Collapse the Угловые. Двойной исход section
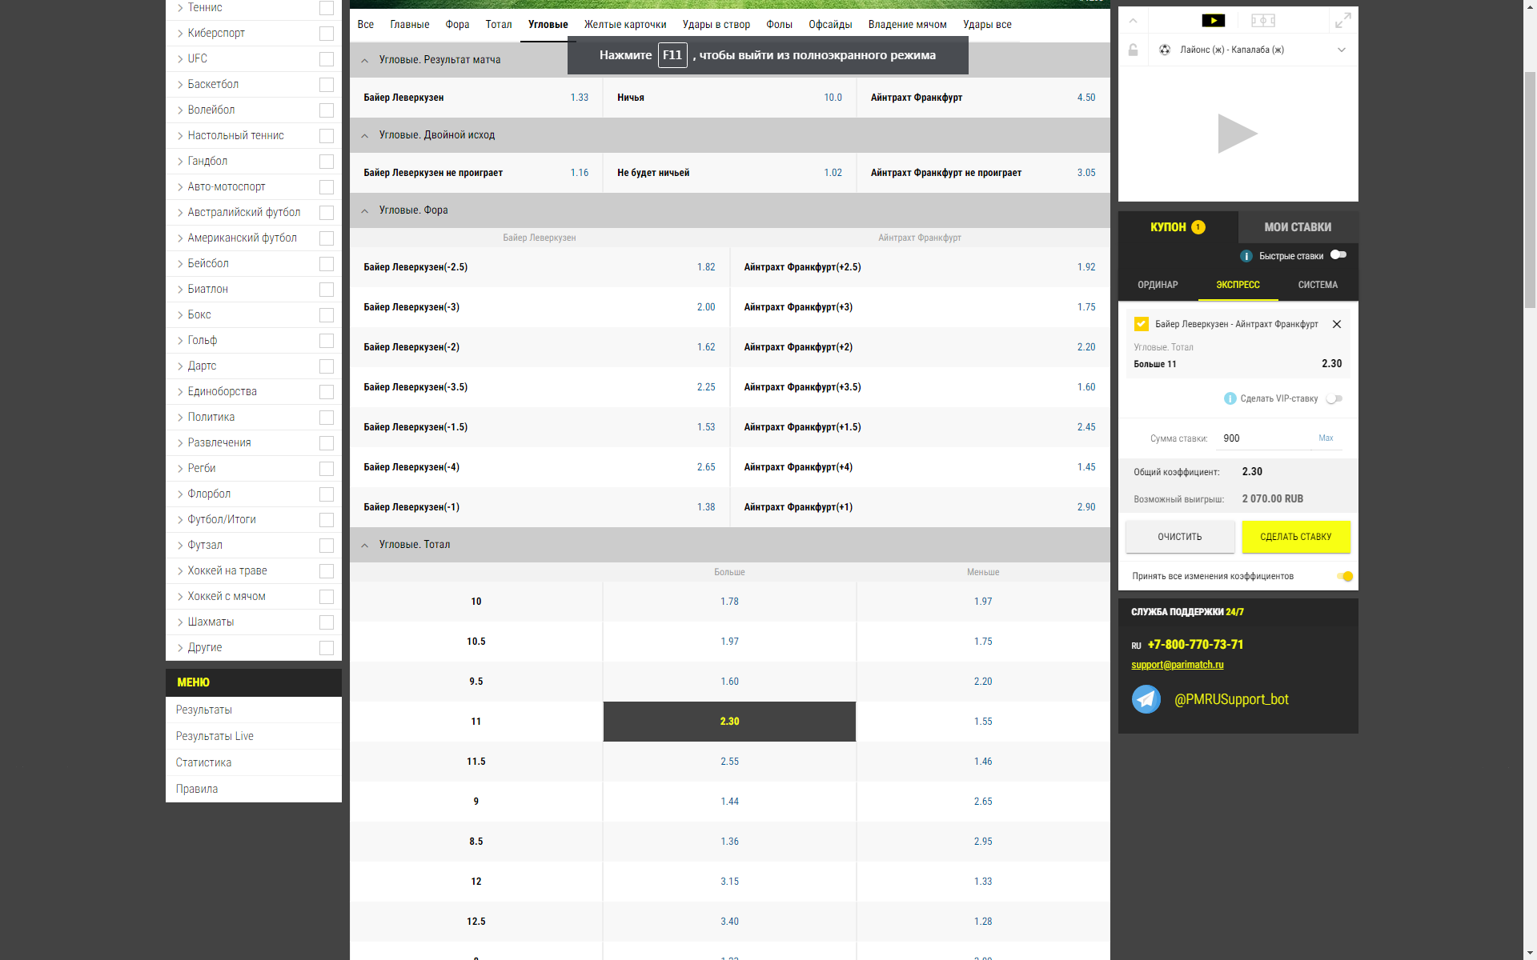 [x=365, y=135]
